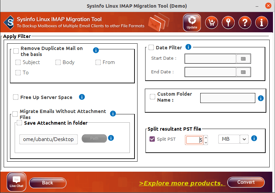
Task: Click the Custom Folder Name text field
Action: [228, 98]
